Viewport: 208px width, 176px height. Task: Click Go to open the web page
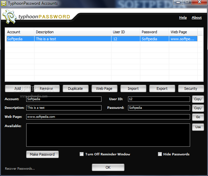click(198, 117)
